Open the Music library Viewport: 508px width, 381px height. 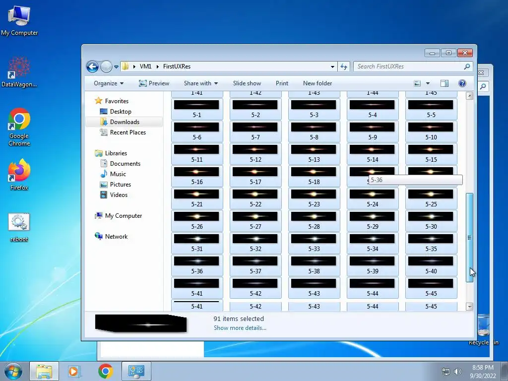(x=113, y=174)
